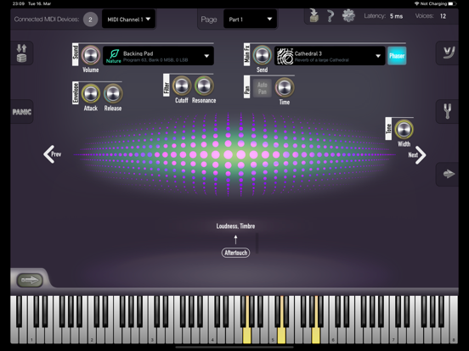This screenshot has height=351, width=469.
Task: Open the Page Part 1 dropdown
Action: click(250, 19)
